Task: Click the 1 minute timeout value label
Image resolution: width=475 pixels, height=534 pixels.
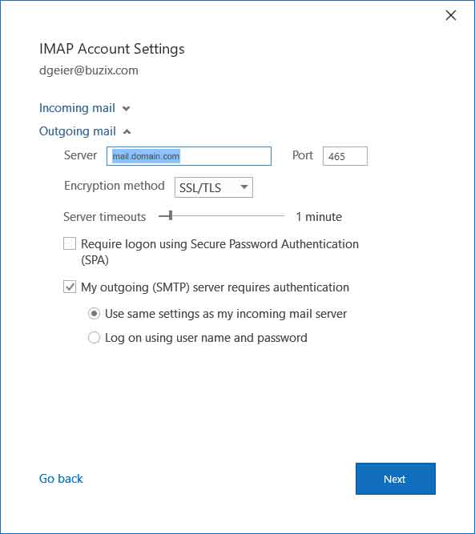Action: point(319,217)
